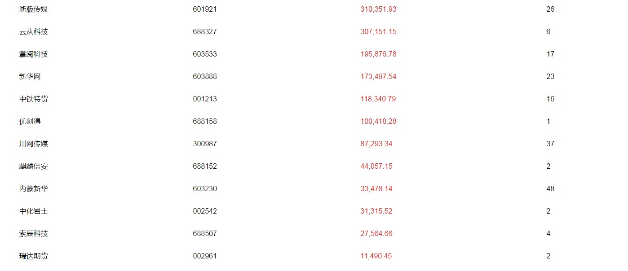Click the 瑞达期货 stock name

(x=34, y=256)
